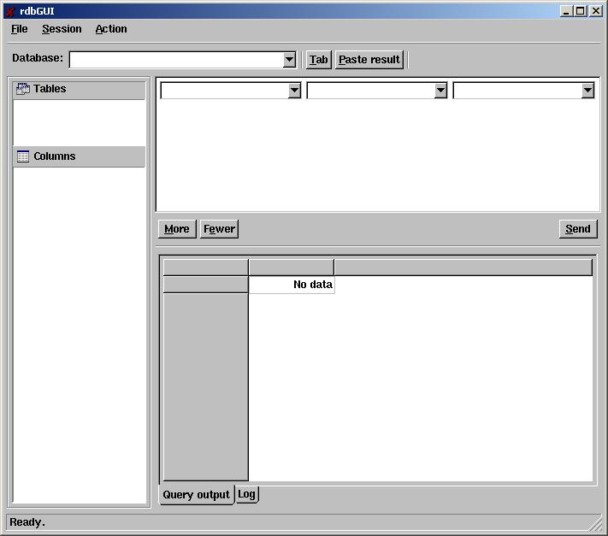608x536 pixels.
Task: Expand the first query combo box
Action: pyautogui.click(x=294, y=91)
